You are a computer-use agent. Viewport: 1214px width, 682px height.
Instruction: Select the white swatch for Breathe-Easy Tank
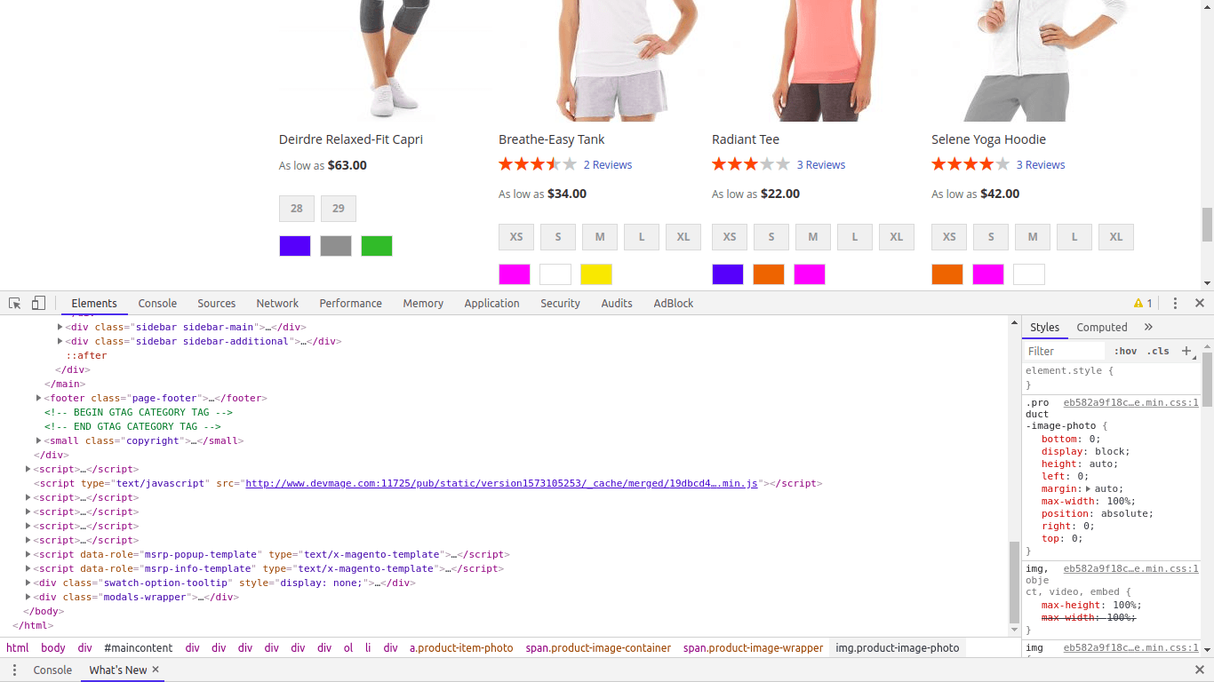[555, 274]
